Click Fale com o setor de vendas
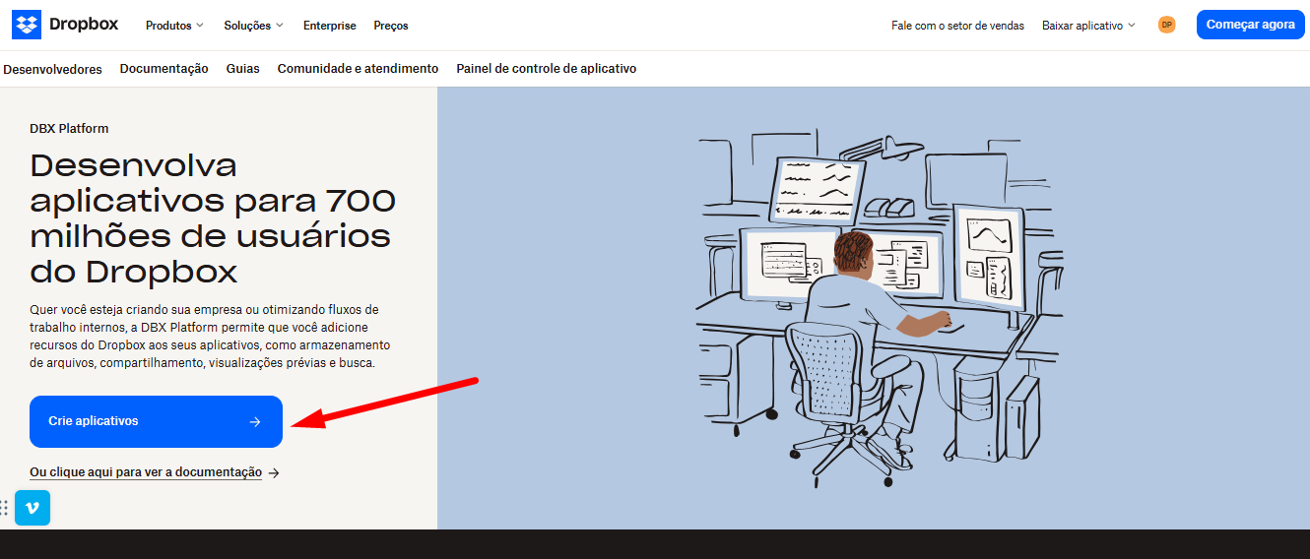1310x559 pixels. 957,26
